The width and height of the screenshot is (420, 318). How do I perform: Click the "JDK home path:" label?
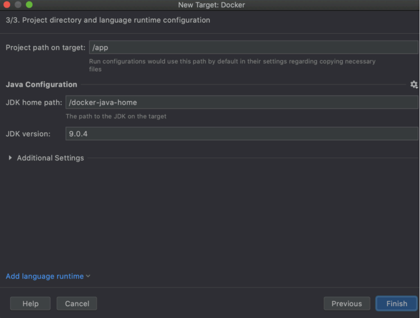click(34, 102)
